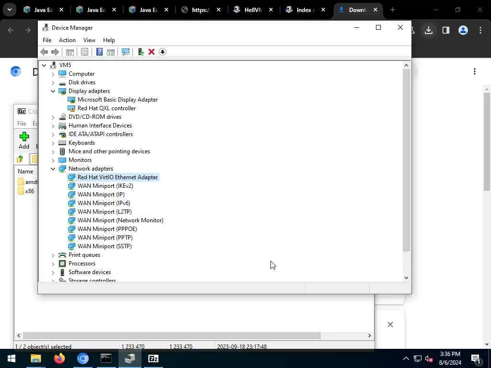Image resolution: width=491 pixels, height=368 pixels.
Task: Open the Action menu
Action: click(67, 40)
